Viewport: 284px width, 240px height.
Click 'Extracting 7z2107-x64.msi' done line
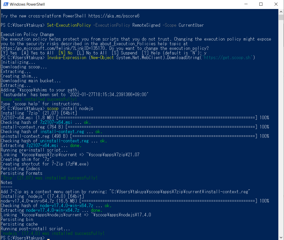(x=41, y=145)
